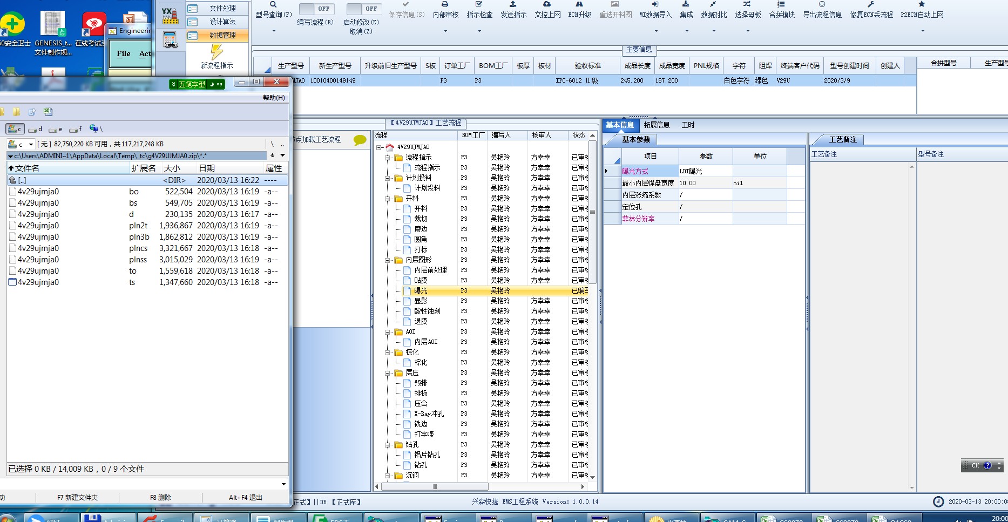Open directory history dropdown arrow beside path bar
This screenshot has width=1008, height=522.
coord(282,155)
